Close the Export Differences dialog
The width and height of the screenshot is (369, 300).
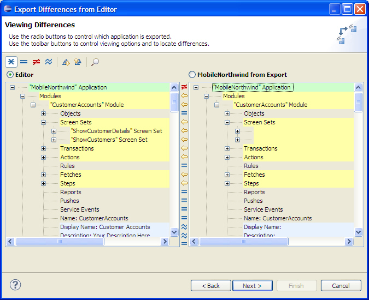[360, 9]
